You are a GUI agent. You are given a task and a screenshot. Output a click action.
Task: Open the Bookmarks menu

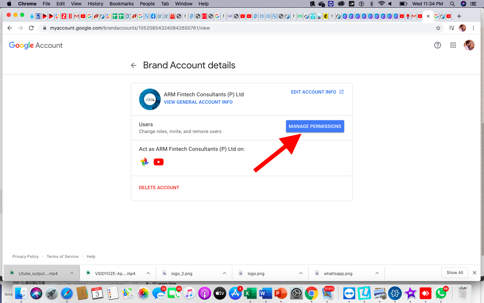coord(122,4)
